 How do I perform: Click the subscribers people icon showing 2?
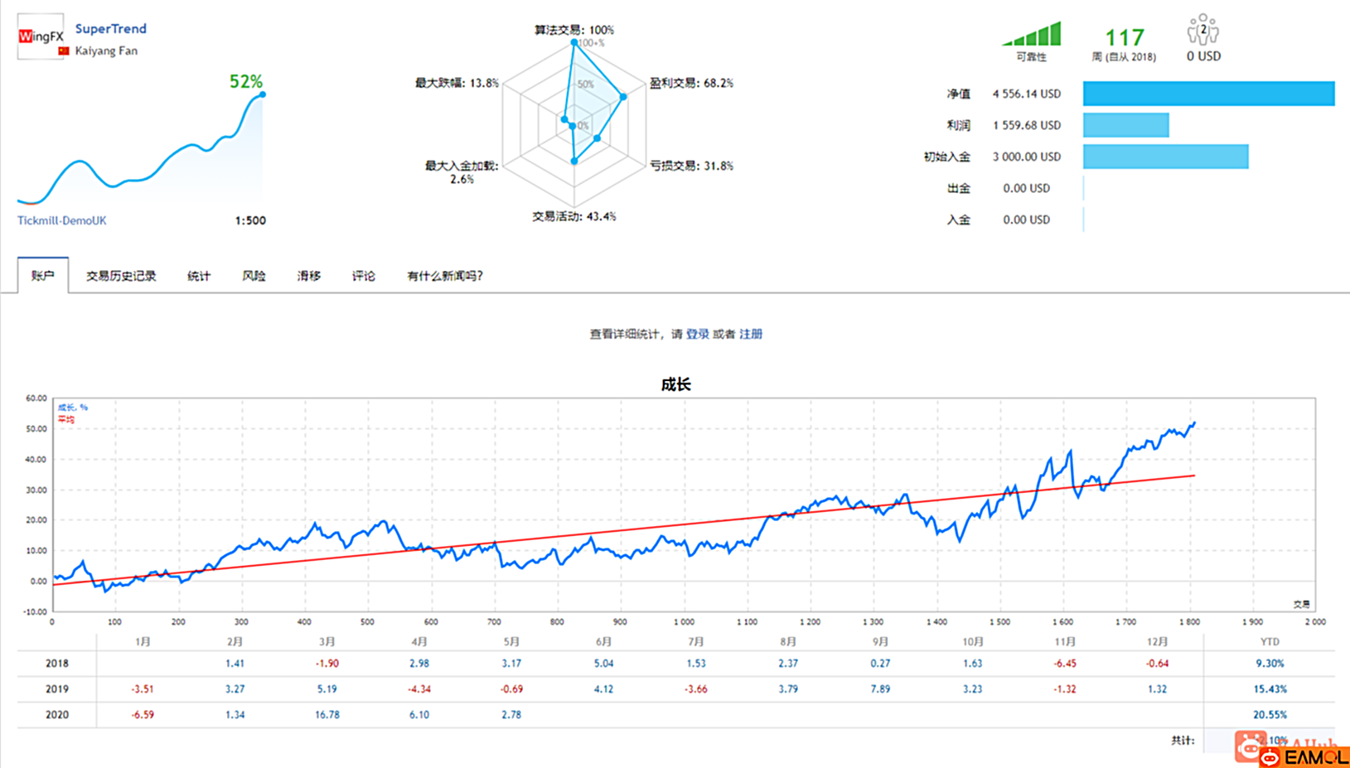1202,29
